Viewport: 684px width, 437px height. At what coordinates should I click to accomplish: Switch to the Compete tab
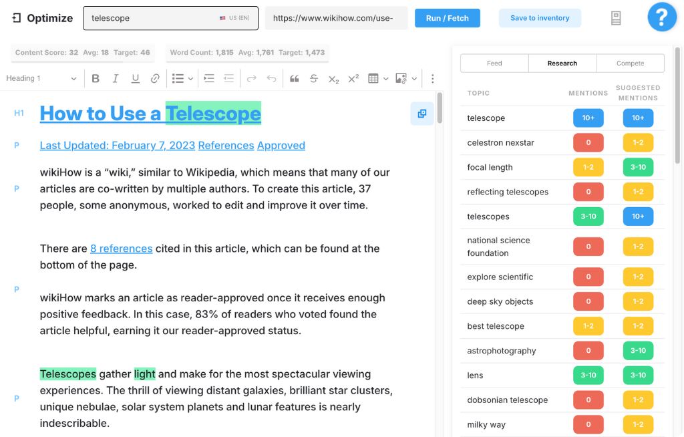click(x=630, y=63)
